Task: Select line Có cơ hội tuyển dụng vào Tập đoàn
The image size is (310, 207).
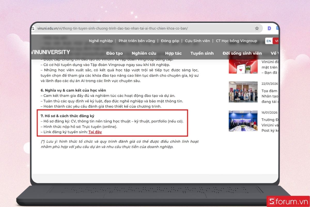Action: tap(105, 65)
